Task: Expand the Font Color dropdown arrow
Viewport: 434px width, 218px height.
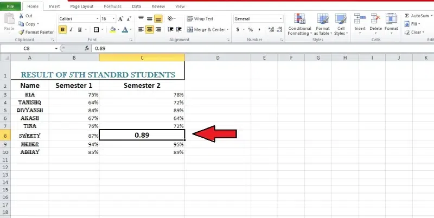Action: pyautogui.click(x=131, y=29)
